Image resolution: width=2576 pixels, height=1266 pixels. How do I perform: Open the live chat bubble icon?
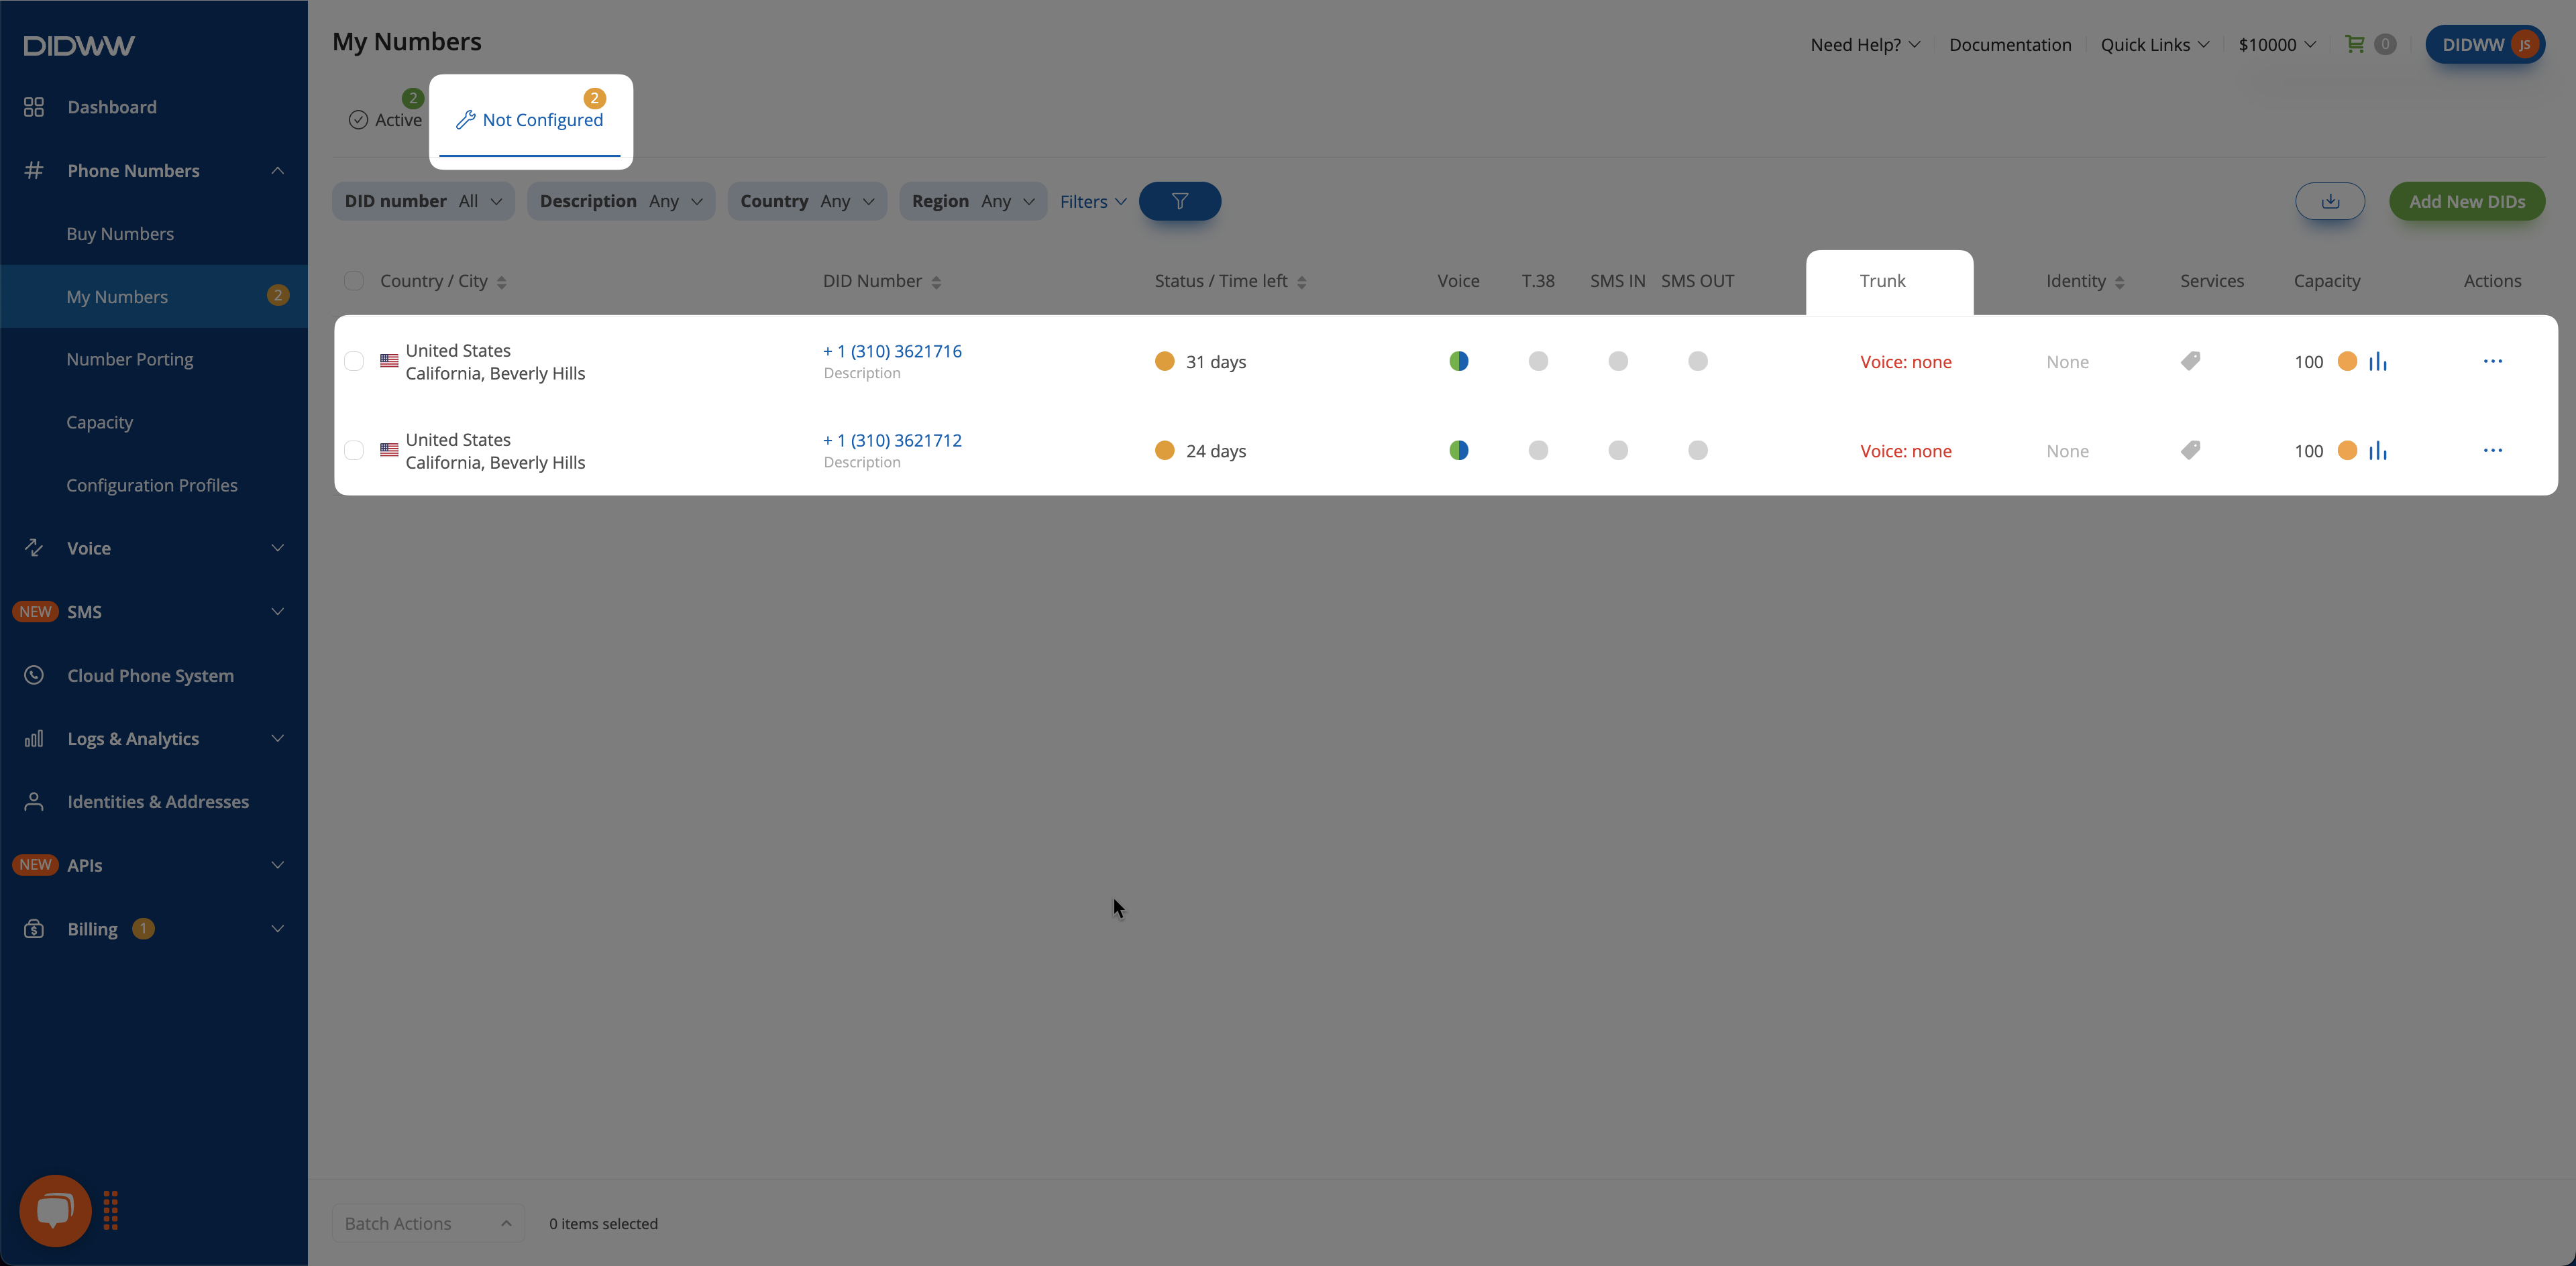click(x=55, y=1210)
